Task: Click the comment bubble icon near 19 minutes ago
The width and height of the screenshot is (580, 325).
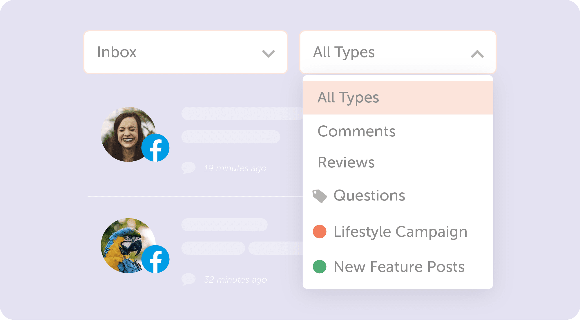Action: pos(188,168)
